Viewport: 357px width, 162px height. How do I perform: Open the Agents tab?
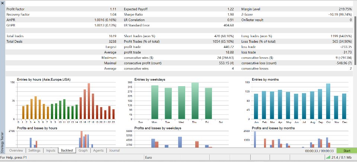coord(98,150)
